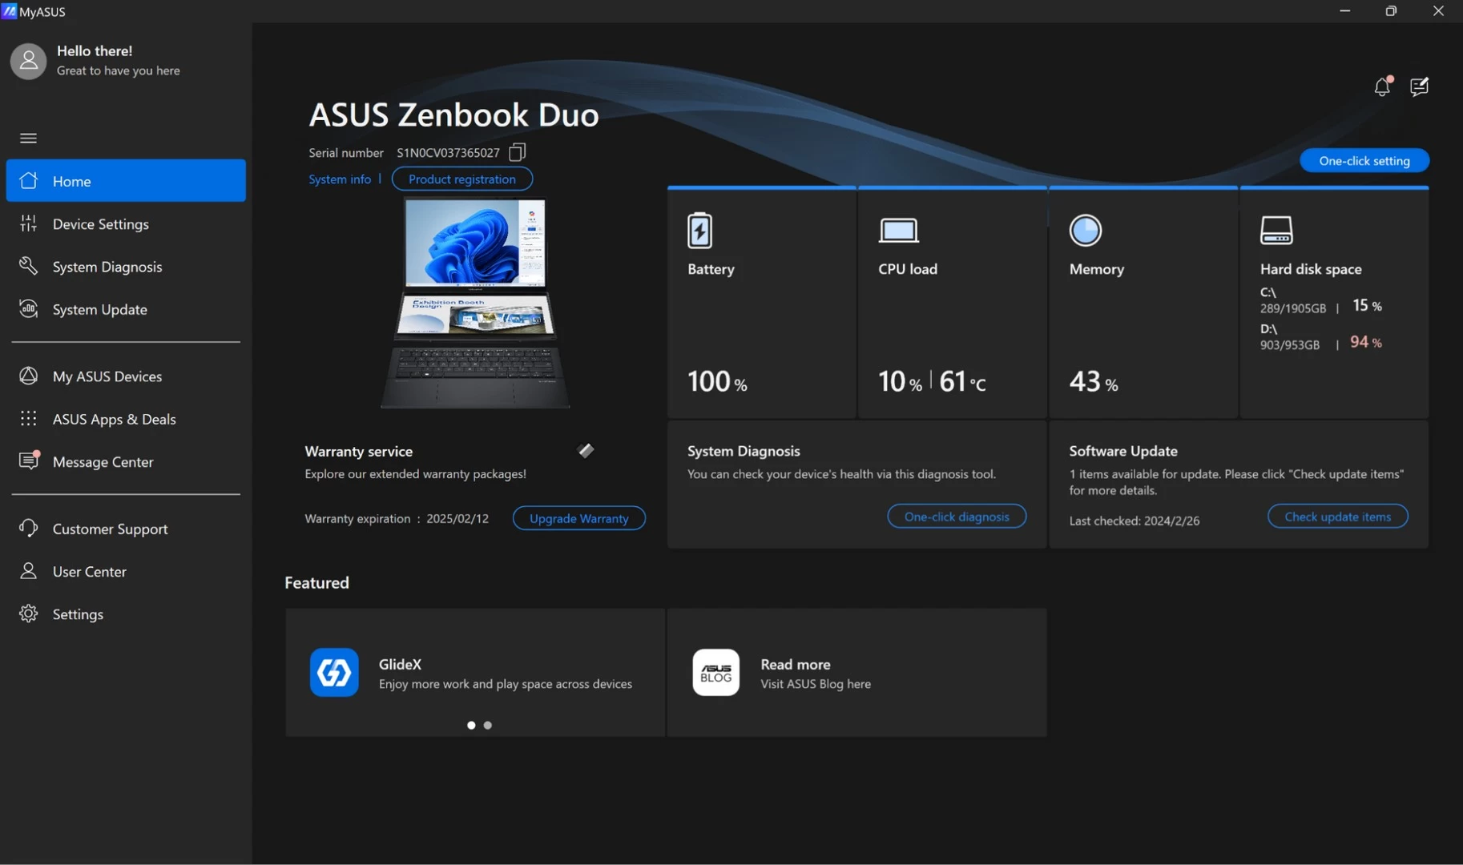1463x865 pixels.
Task: Open Customer Support section
Action: [126, 529]
